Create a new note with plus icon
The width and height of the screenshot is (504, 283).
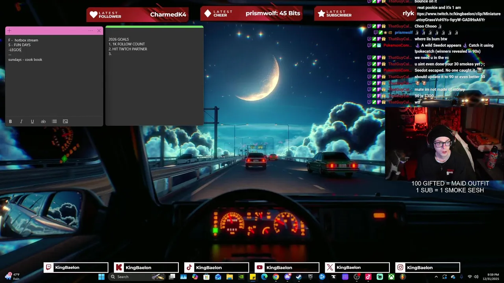(9, 31)
